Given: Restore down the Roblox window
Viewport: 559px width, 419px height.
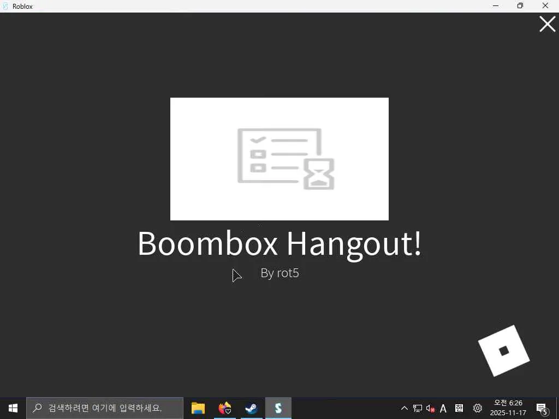Looking at the screenshot, I should pos(520,6).
